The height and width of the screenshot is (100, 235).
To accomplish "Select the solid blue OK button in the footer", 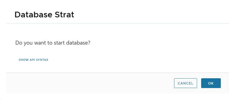I will pos(211,83).
